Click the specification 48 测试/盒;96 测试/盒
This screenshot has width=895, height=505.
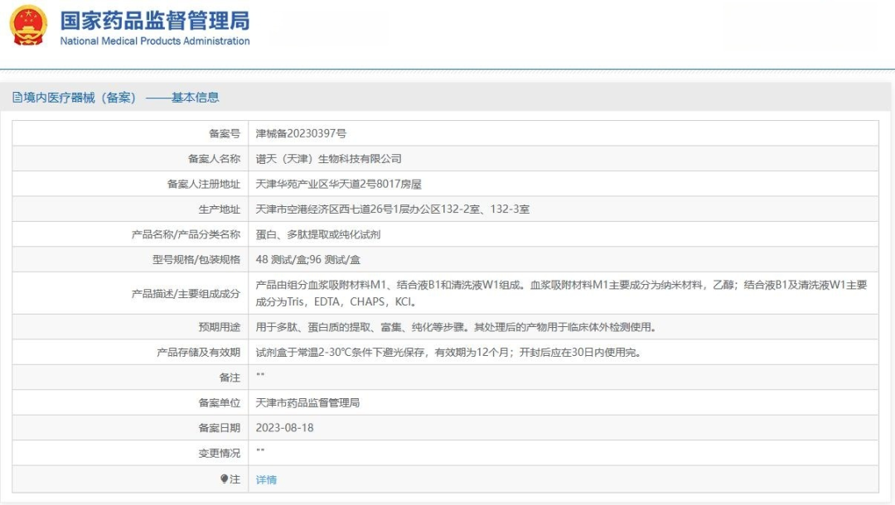pyautogui.click(x=307, y=259)
